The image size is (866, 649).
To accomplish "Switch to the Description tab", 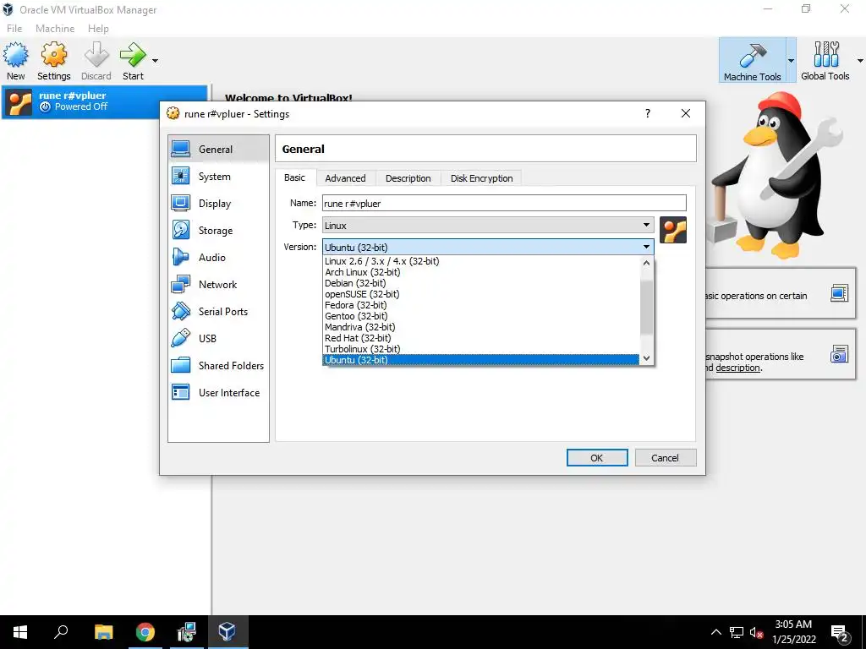I will 408,178.
